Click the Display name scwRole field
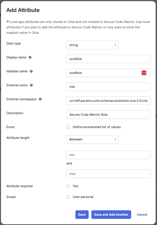The image size is (157, 225). point(108,59)
